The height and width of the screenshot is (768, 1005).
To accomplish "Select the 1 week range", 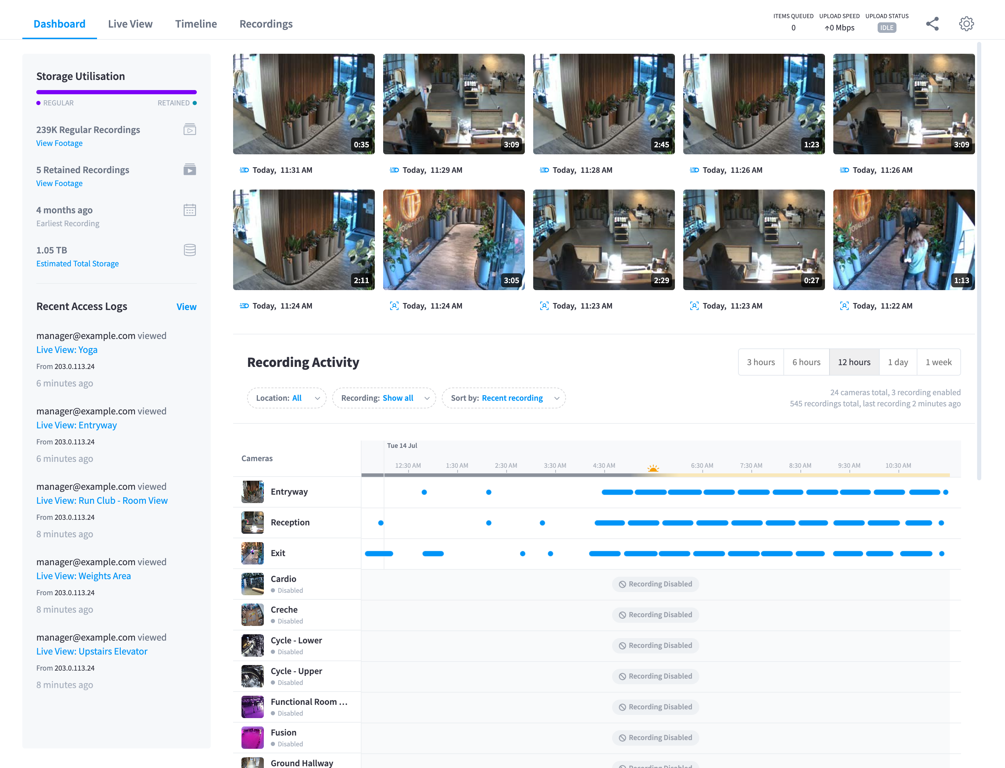I will [x=938, y=362].
